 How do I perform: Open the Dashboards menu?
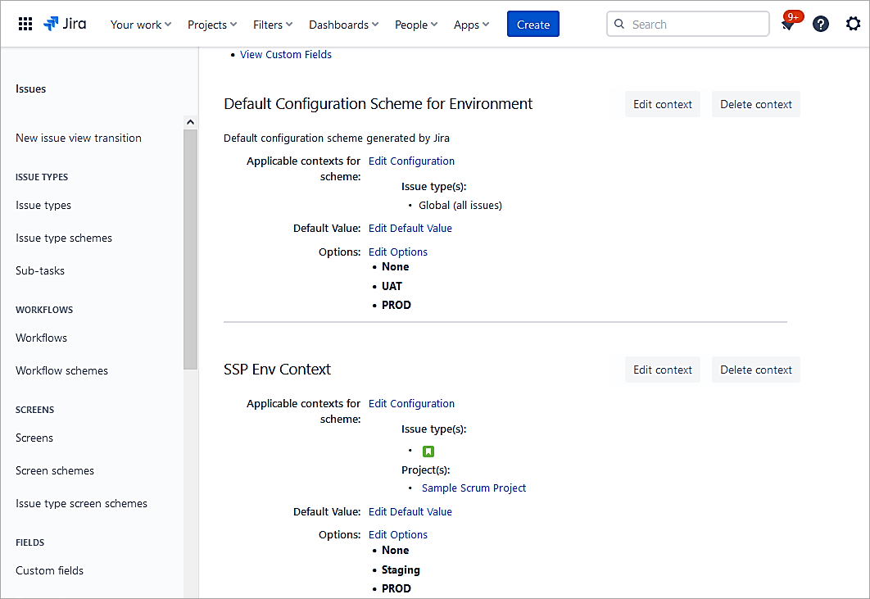pyautogui.click(x=343, y=25)
